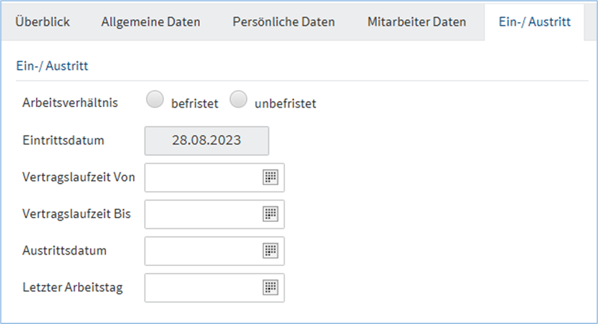Go to the Persönliche Daten tab

coord(284,22)
